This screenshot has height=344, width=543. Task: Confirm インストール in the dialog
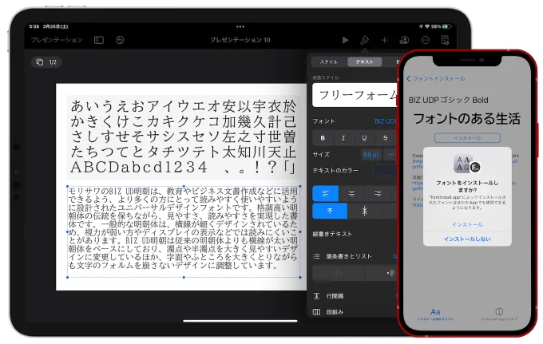pos(467,224)
